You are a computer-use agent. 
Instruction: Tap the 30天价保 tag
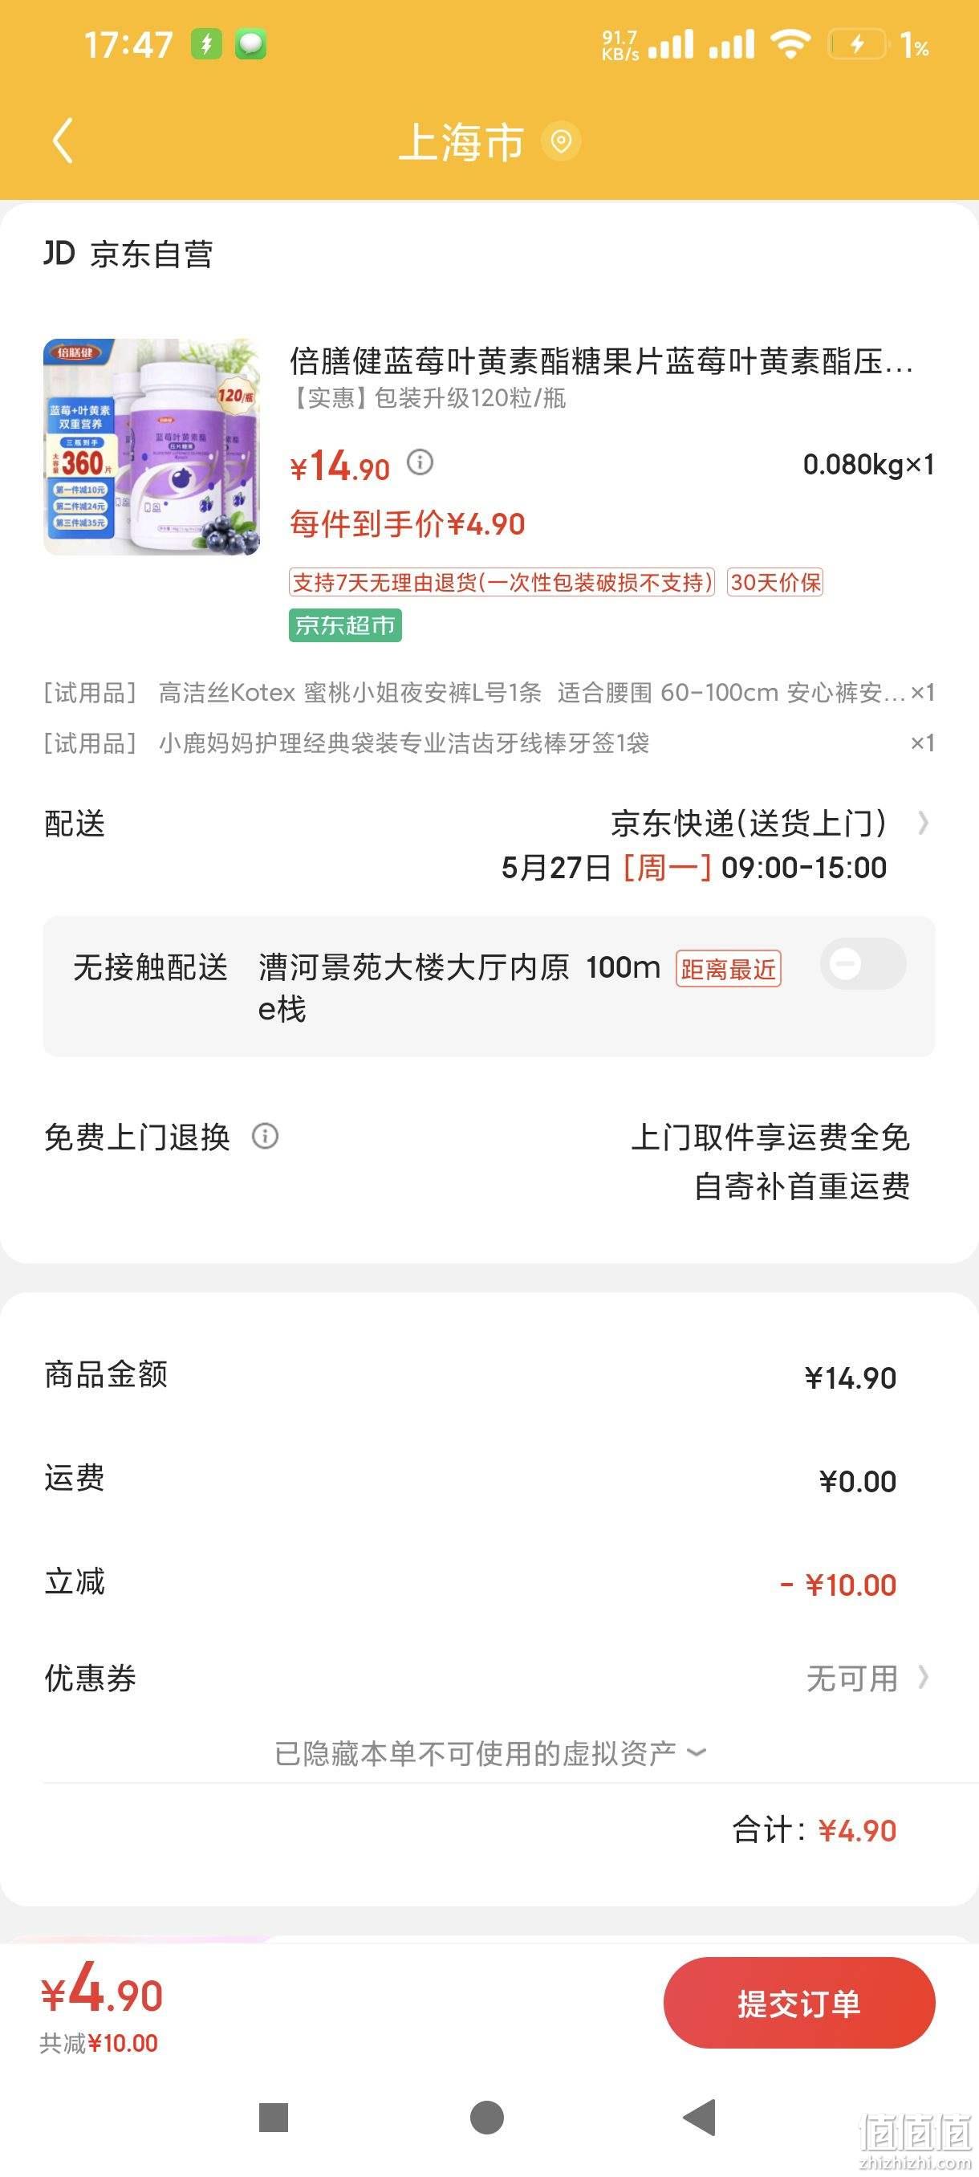pyautogui.click(x=774, y=582)
